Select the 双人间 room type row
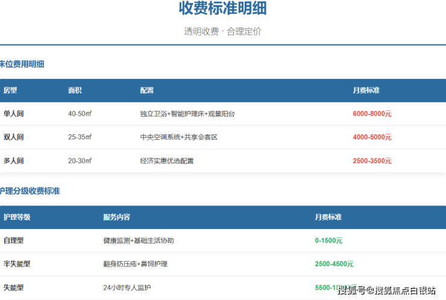 click(13, 137)
